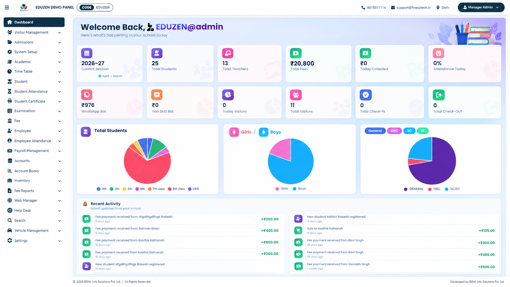The image size is (510, 287).
Task: Click the Total Check-IN checkmark icon
Action: pos(365,95)
